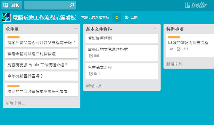Image resolution: width=214 pixels, height=125 pixels.
Task: Open card 看板使用規則
Action: (x=122, y=38)
